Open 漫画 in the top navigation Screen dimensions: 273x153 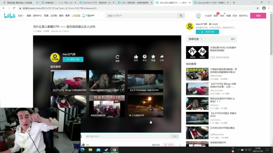[x=61, y=16]
